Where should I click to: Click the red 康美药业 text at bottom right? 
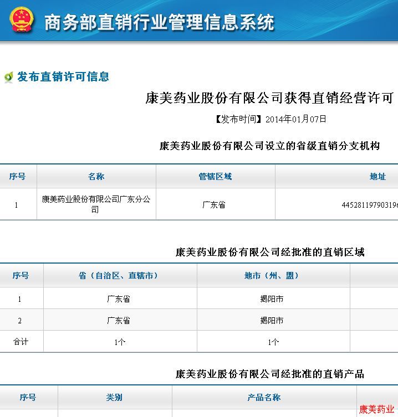pos(376,410)
